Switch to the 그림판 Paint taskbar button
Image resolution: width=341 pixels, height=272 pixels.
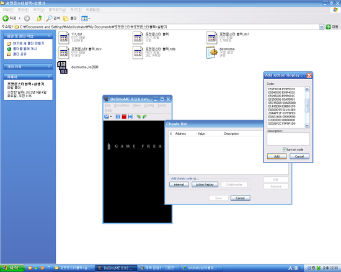(158, 268)
